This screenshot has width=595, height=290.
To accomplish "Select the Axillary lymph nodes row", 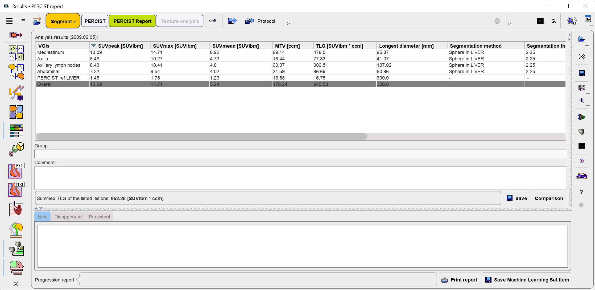I will [x=301, y=65].
